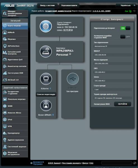Screen dimensions: 138x168
Task: Open ASUS Support link
Action: click(x=54, y=163)
